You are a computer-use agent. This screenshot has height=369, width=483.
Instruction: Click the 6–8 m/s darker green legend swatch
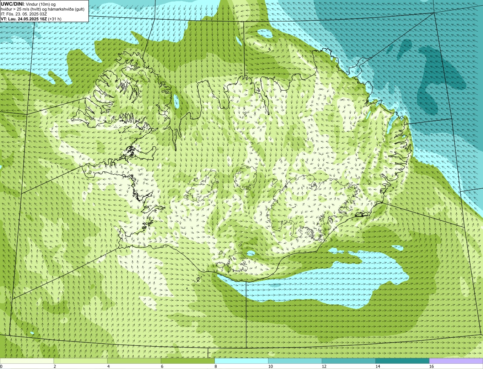pos(188,361)
